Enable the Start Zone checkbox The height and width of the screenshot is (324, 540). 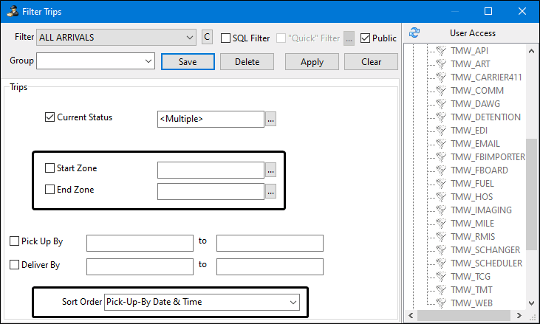coord(49,168)
